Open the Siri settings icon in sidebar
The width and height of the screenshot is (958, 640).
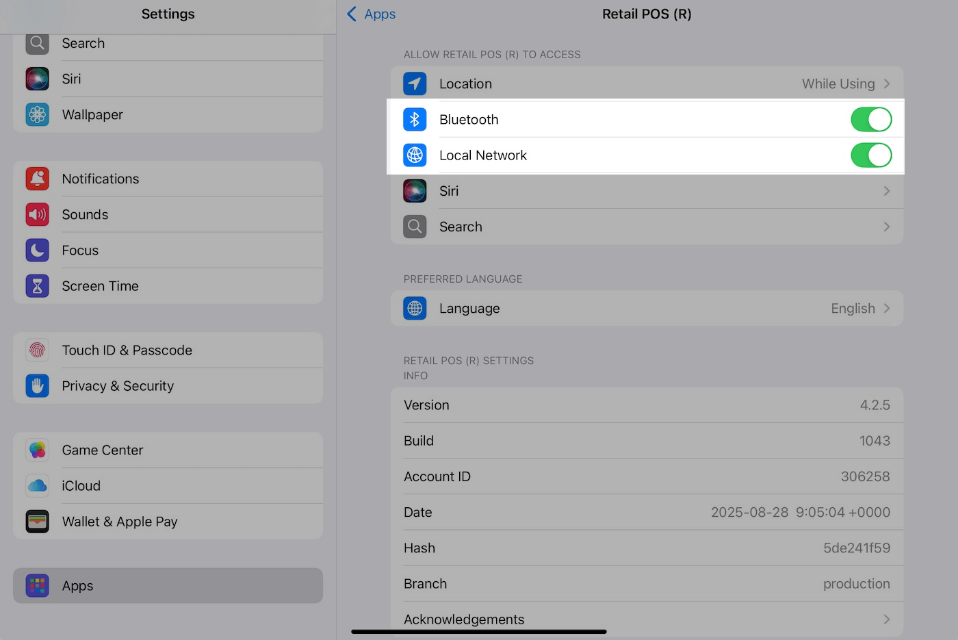[x=37, y=79]
